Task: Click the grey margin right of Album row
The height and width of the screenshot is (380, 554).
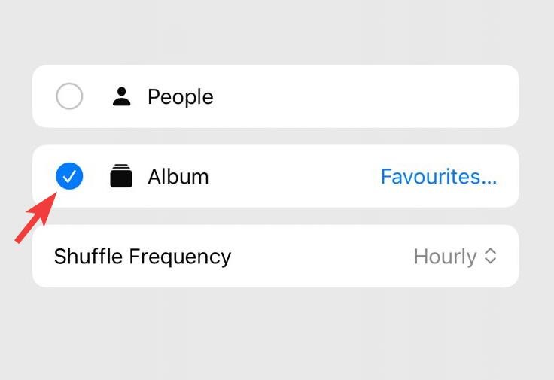Action: [x=536, y=176]
